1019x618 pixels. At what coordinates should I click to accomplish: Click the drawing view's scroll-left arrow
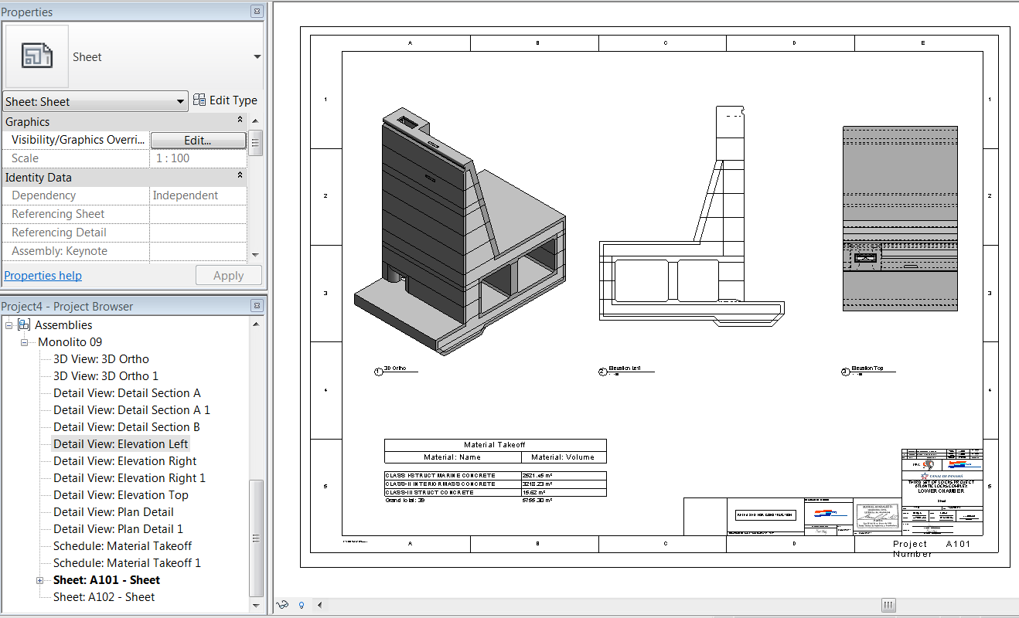coord(319,605)
